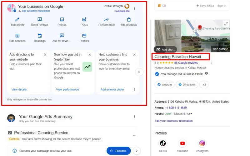Open Complete info link

point(122,11)
